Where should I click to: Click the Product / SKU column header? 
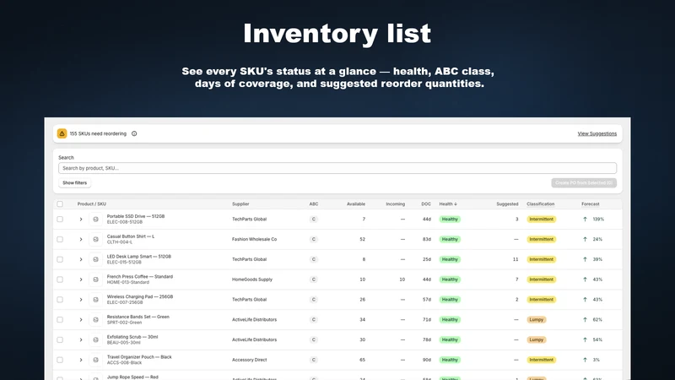point(92,204)
